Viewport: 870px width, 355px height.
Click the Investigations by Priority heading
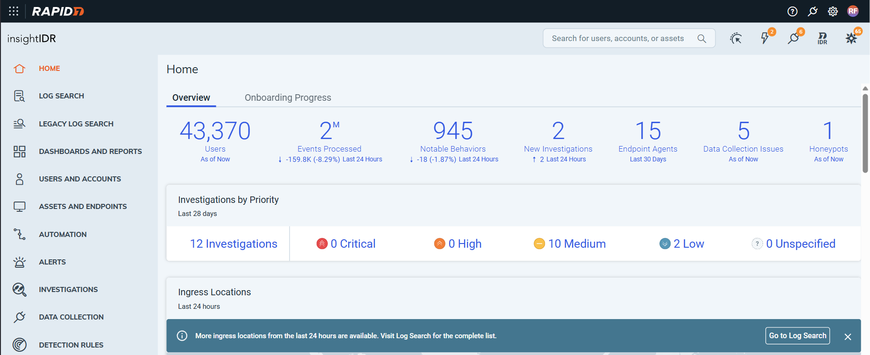pos(228,200)
